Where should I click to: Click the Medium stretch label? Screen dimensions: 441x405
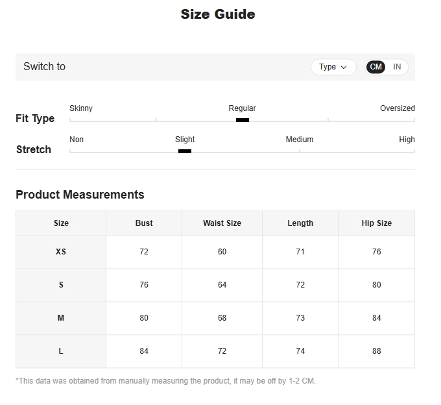coord(300,140)
